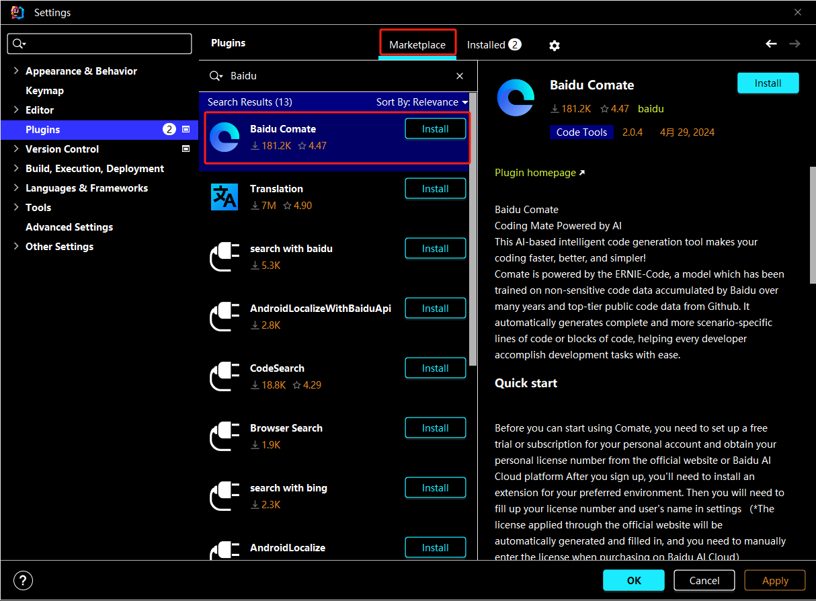
Task: Install the search with bing plugin
Action: pyautogui.click(x=436, y=487)
